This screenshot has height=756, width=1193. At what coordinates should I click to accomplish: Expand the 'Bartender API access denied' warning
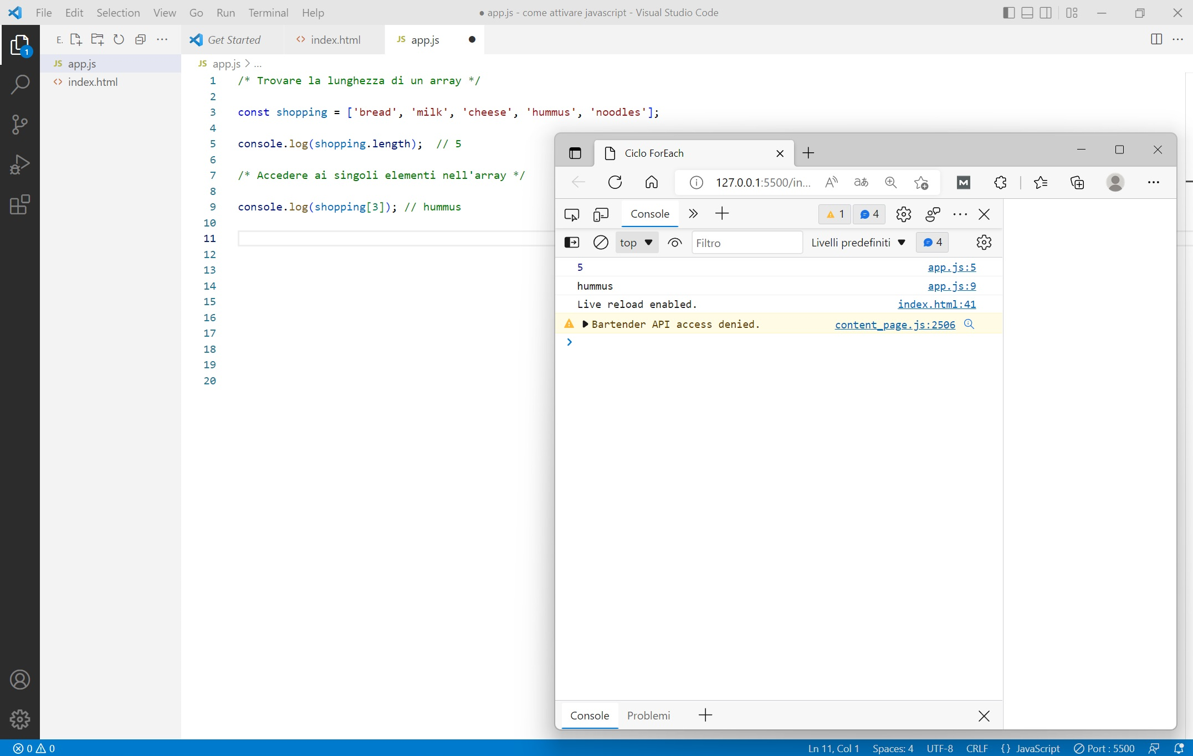[x=585, y=324]
